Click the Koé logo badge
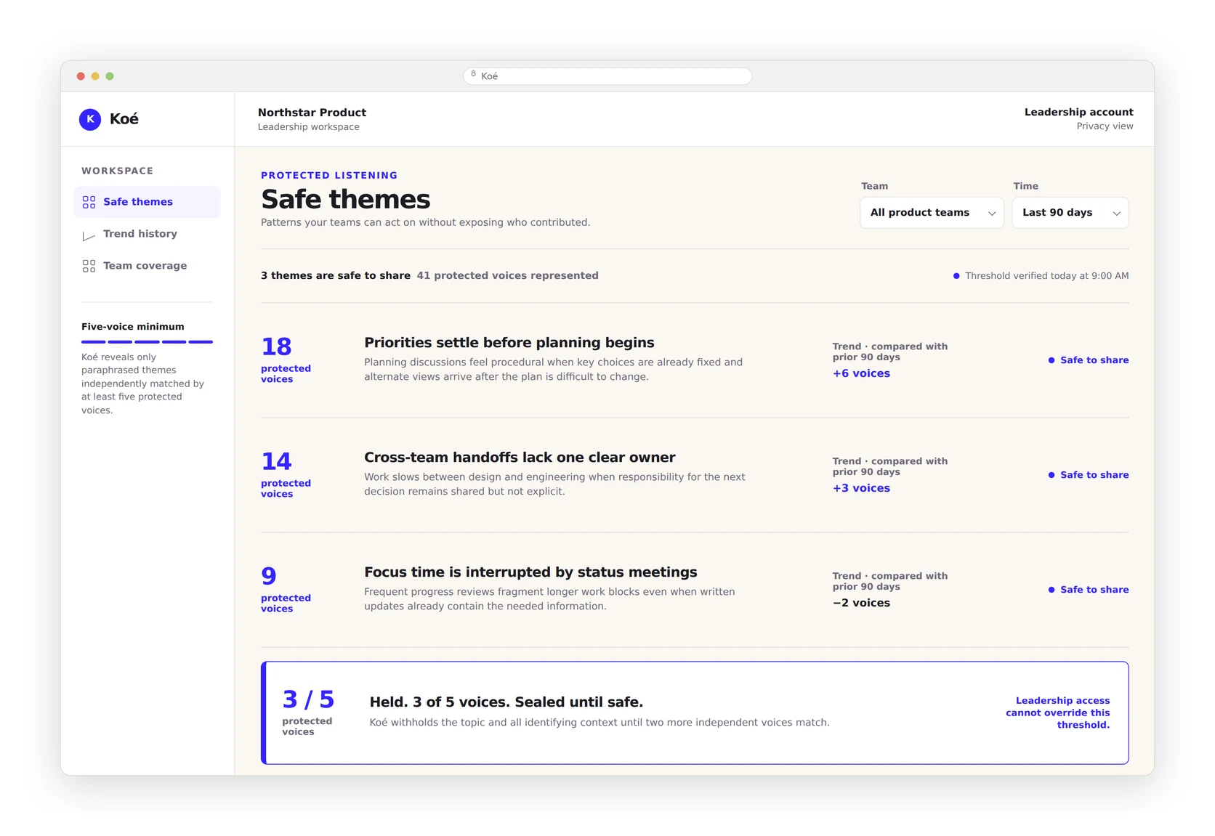1215x836 pixels. [90, 119]
